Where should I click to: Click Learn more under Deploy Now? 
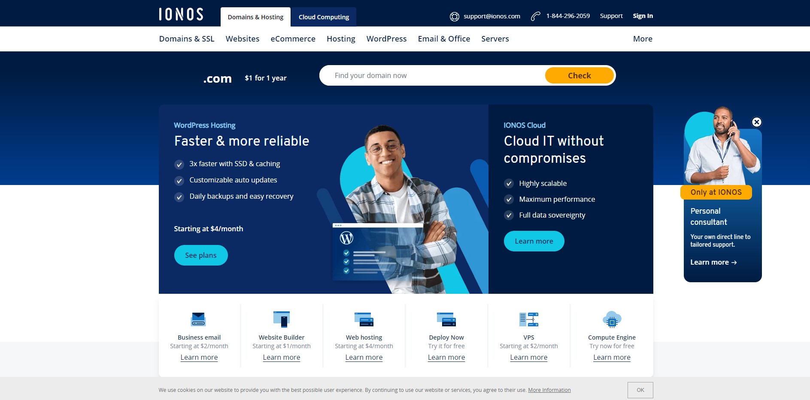(x=446, y=357)
